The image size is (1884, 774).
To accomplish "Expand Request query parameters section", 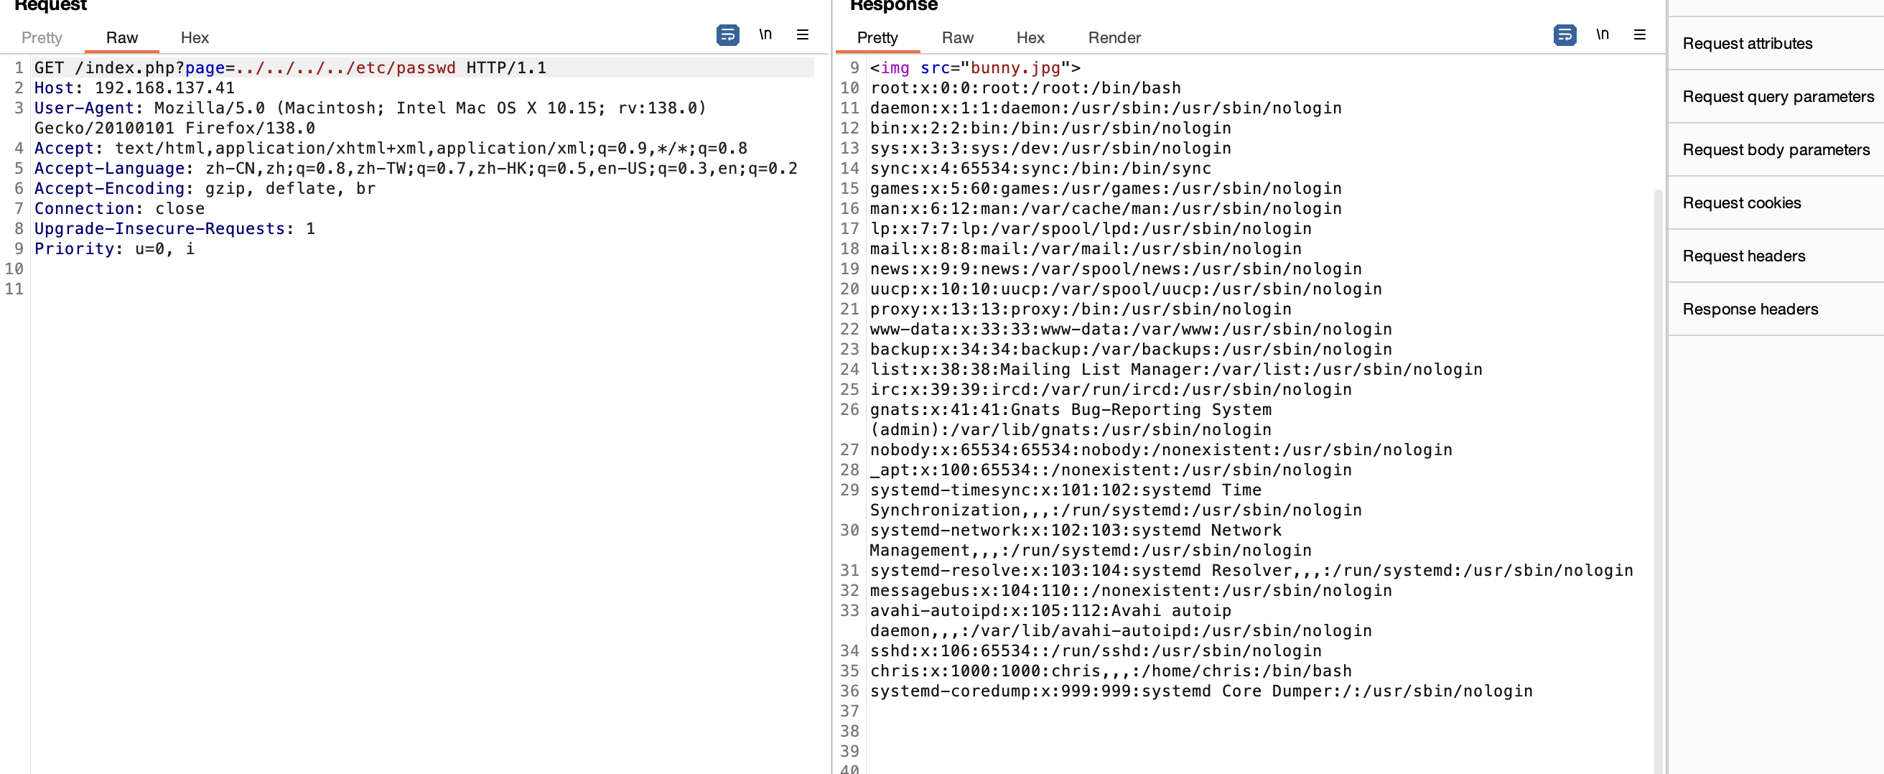I will click(1775, 96).
